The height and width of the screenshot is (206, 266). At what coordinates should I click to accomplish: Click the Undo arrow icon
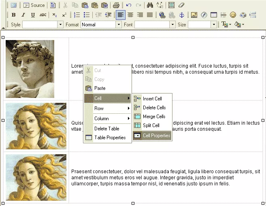129,5
